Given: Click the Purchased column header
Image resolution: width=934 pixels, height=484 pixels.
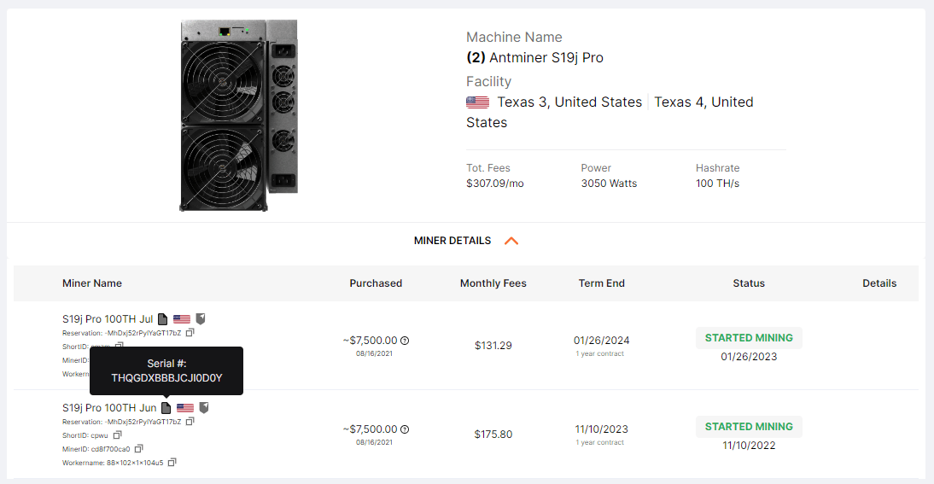Looking at the screenshot, I should pos(376,283).
